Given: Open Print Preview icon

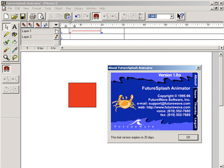Looking at the screenshot, I should tap(41, 16).
